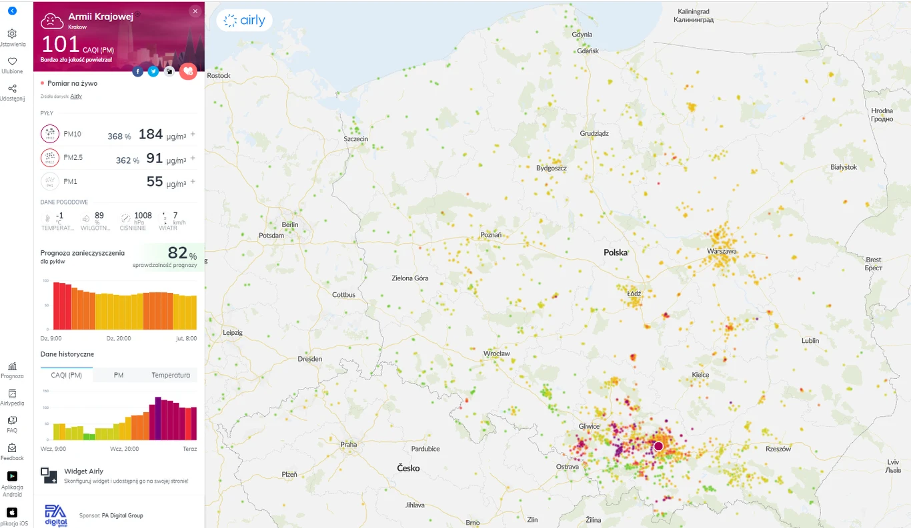Click the temperature thermometer icon
911x528 pixels.
[48, 218]
